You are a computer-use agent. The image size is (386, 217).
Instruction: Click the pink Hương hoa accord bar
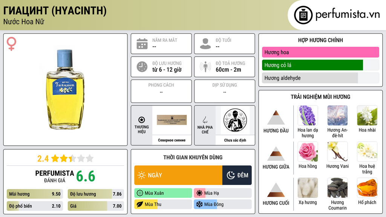(320, 52)
